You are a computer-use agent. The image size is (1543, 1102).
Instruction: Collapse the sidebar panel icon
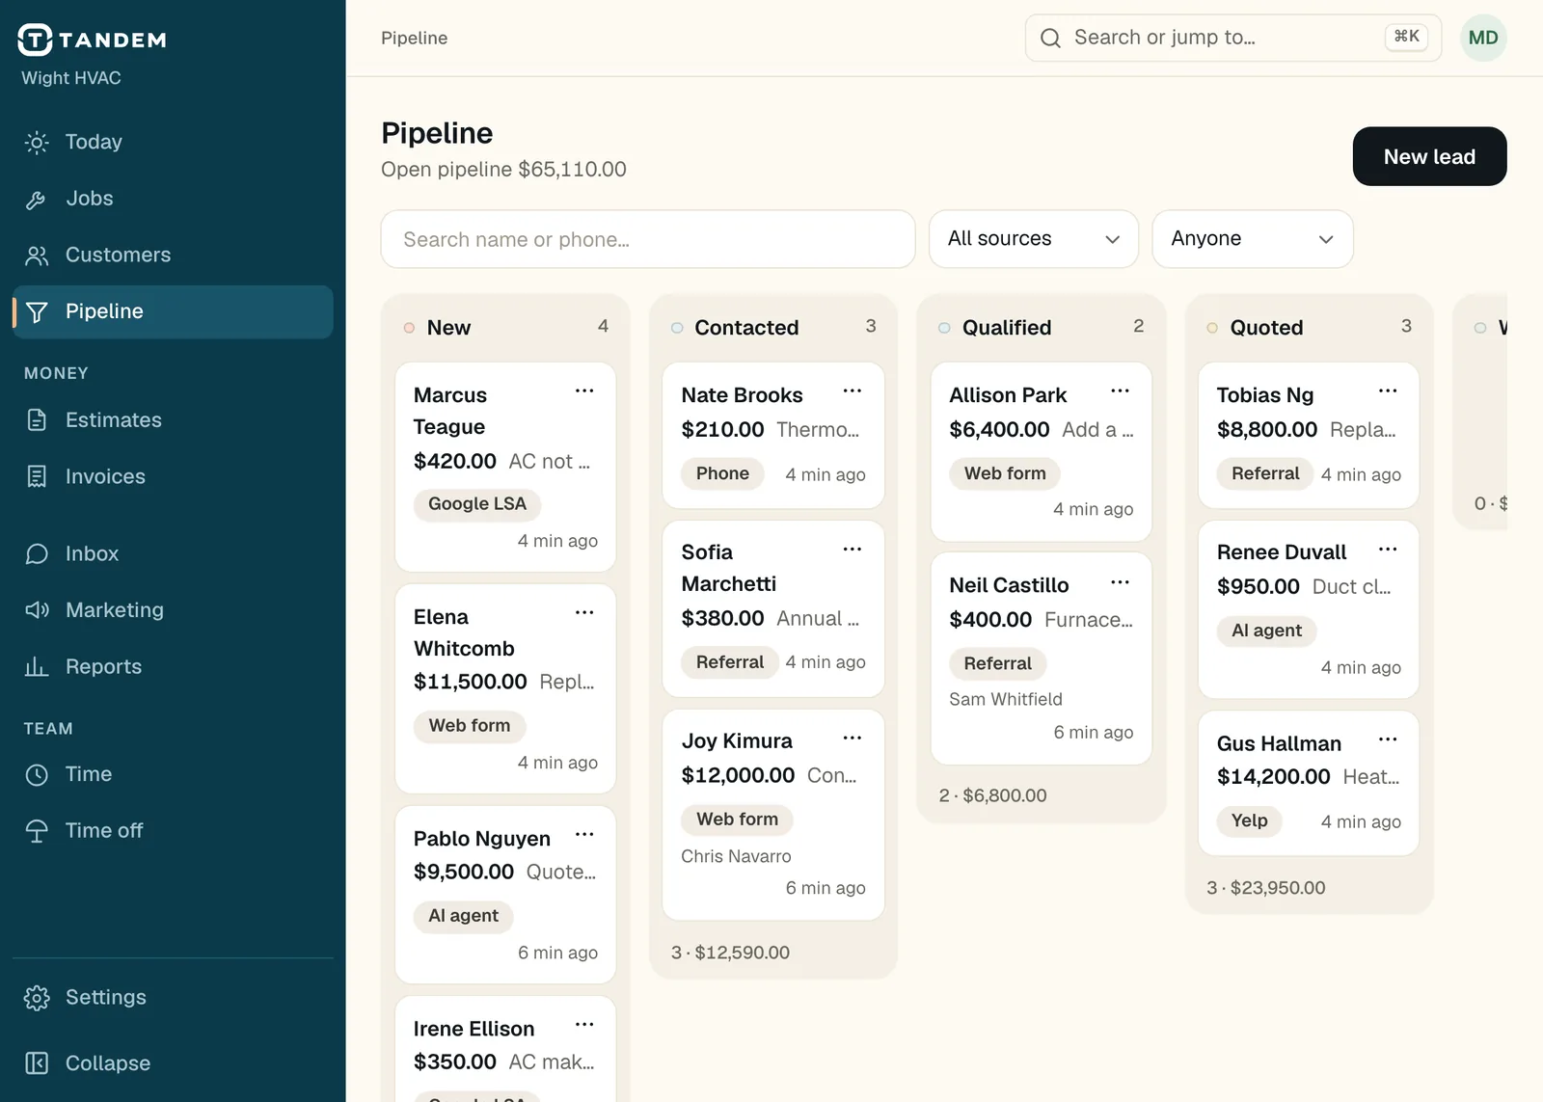[37, 1063]
